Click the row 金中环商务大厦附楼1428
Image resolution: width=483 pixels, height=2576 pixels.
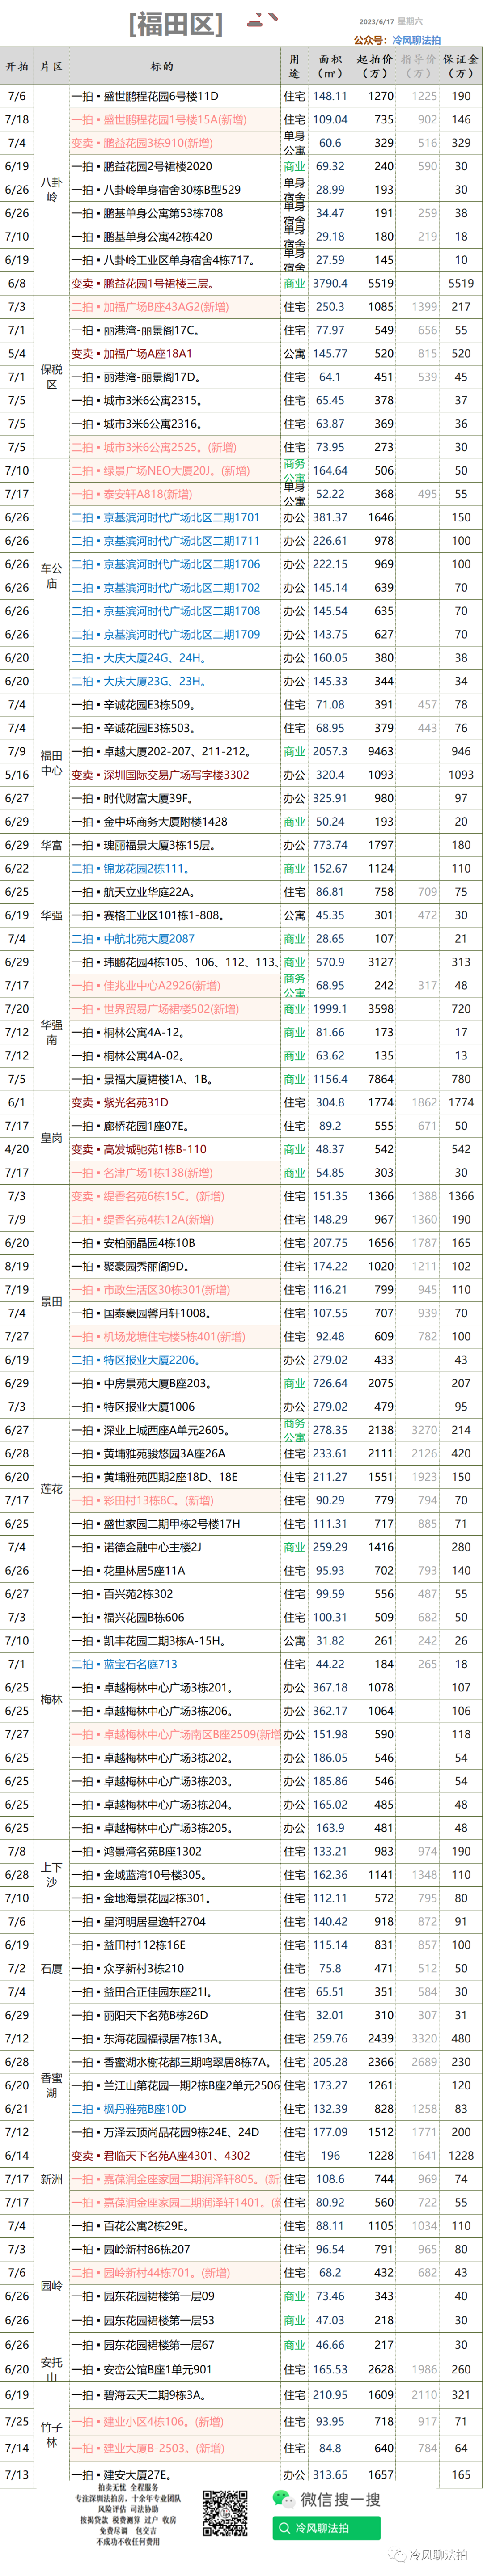pos(241,822)
